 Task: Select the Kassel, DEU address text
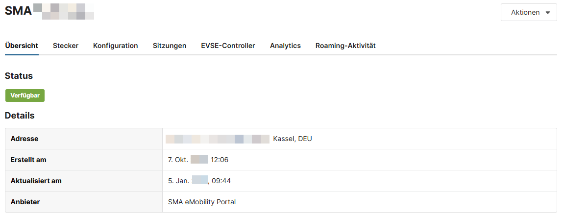pos(293,139)
